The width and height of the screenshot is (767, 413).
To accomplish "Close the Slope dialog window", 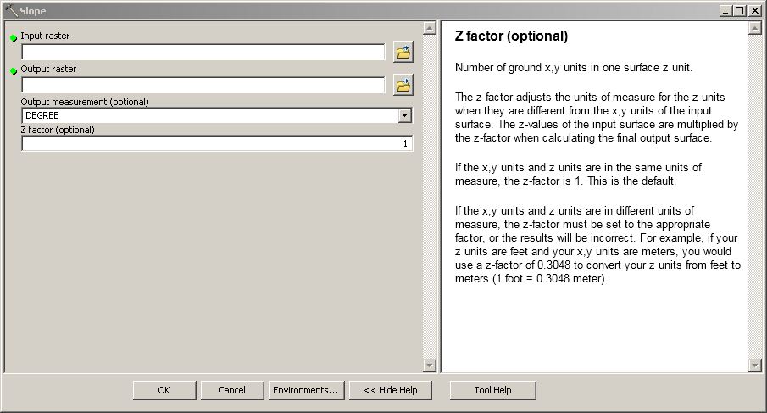I will (x=754, y=11).
